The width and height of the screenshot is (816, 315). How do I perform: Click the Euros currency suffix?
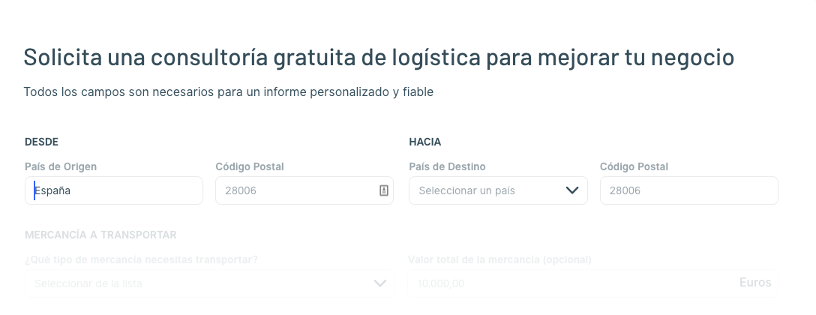755,283
